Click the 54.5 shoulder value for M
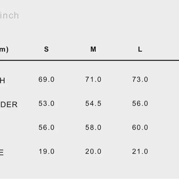The width and height of the screenshot is (179, 179). coord(93,103)
